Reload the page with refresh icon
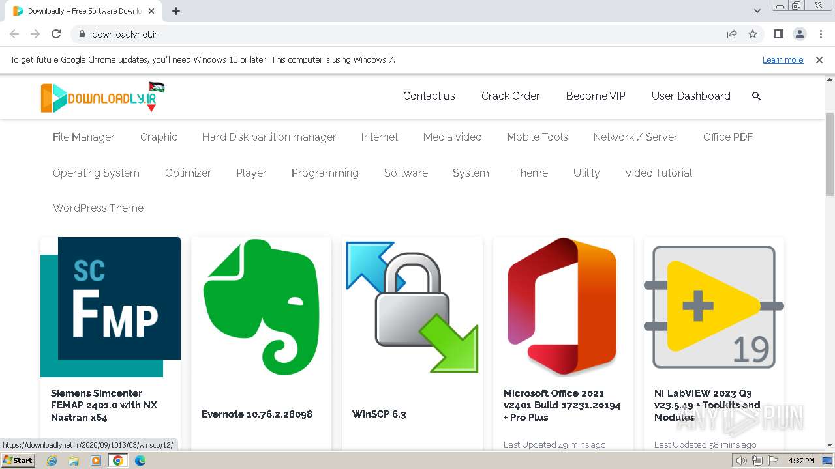The image size is (835, 469). 56,34
